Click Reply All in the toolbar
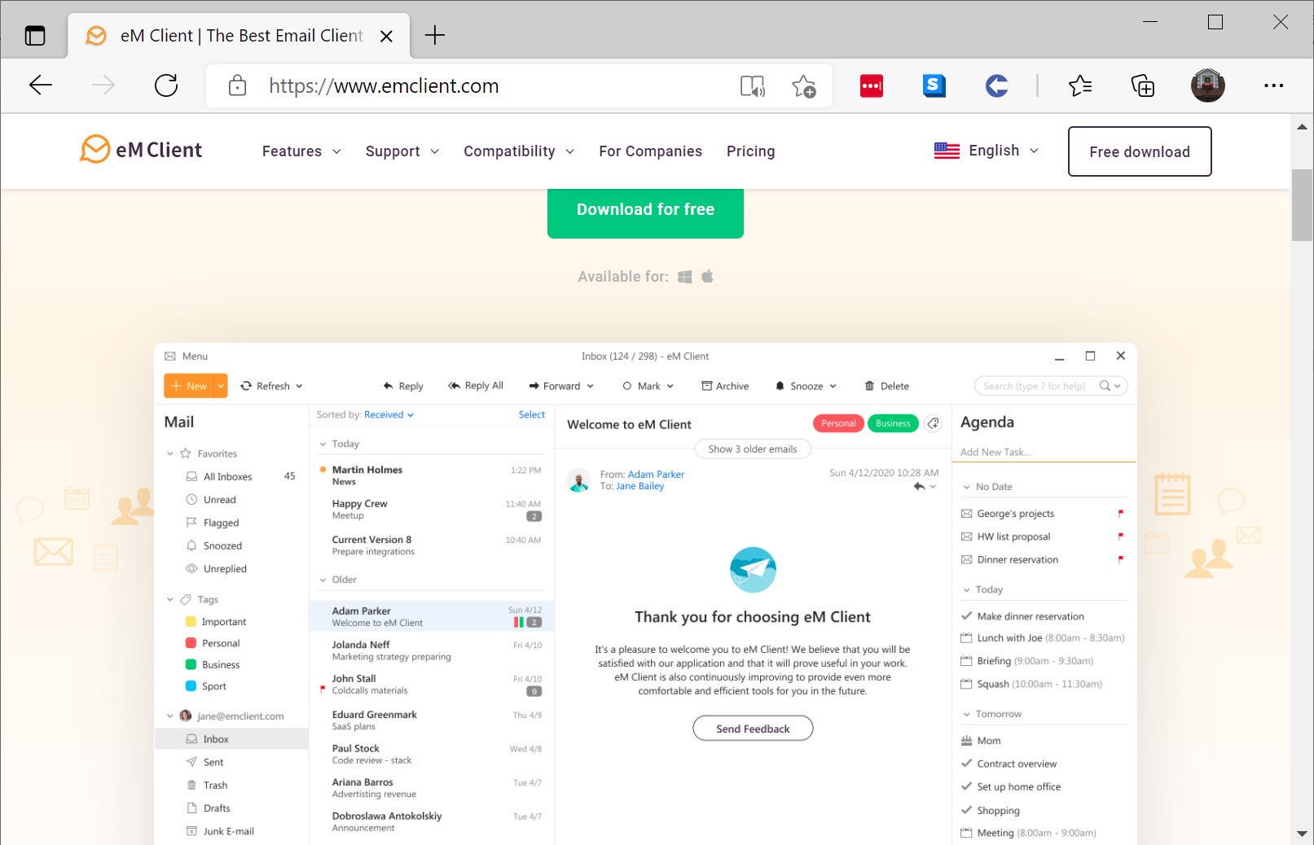The height and width of the screenshot is (845, 1314). 476,386
